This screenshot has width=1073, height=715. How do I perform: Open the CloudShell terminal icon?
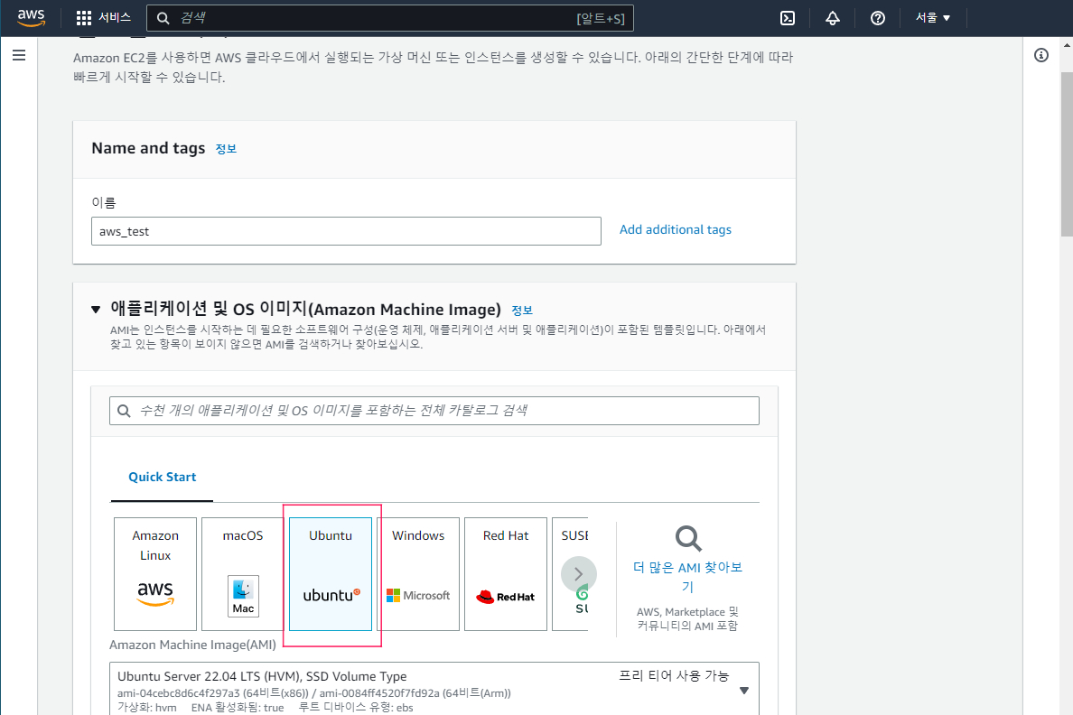[x=788, y=18]
